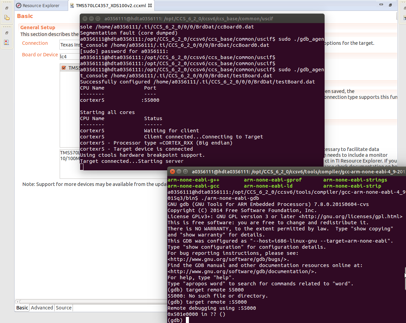Select the Resource Explorer compass icon
Viewport: 406px width, 323px height.
[18, 5]
